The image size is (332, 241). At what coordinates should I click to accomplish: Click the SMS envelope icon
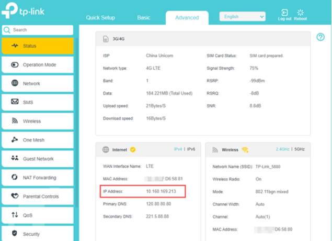[x=15, y=102]
